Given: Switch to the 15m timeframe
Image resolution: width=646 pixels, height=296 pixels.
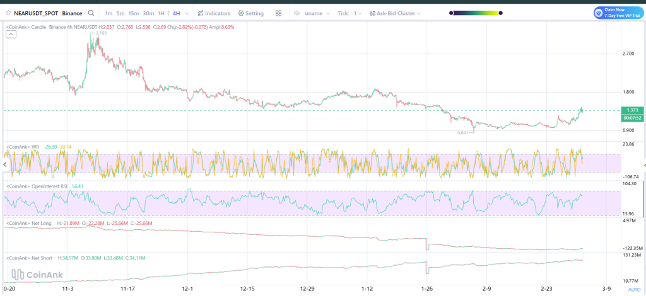Looking at the screenshot, I should 134,13.
